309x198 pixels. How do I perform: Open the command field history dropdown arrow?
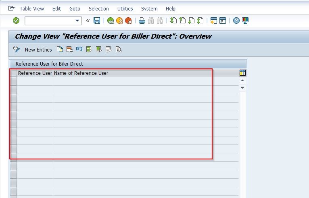click(77, 21)
